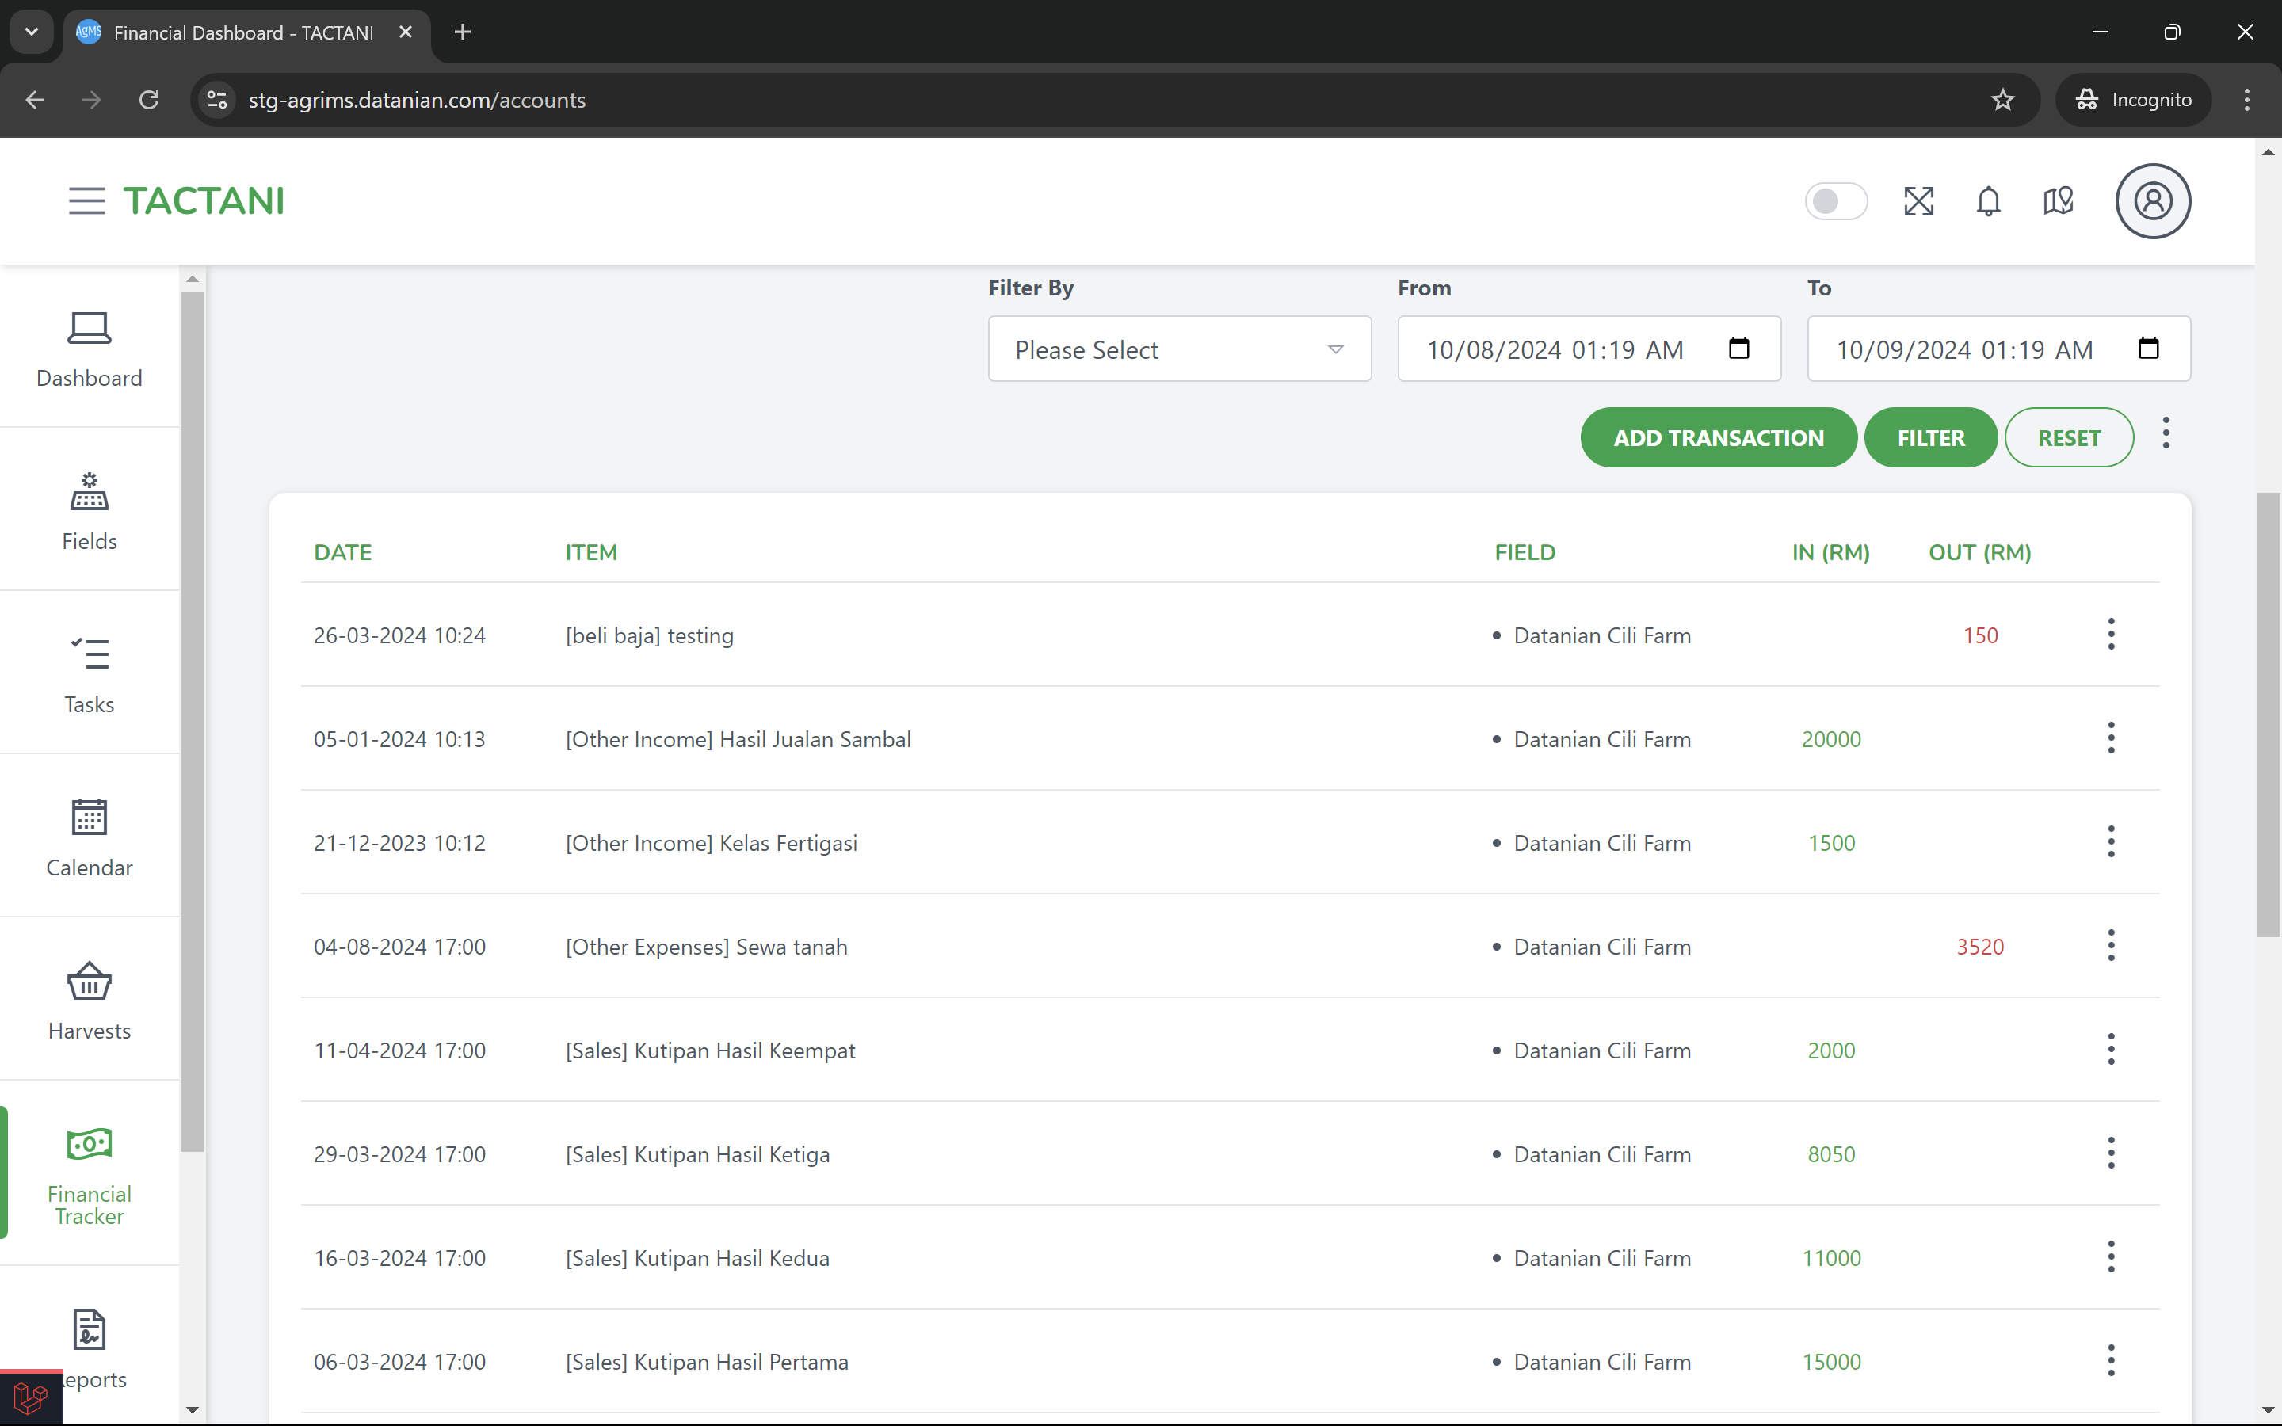2282x1426 pixels.
Task: Open row menu for Hasil Jualan Sambal
Action: pyautogui.click(x=2110, y=738)
